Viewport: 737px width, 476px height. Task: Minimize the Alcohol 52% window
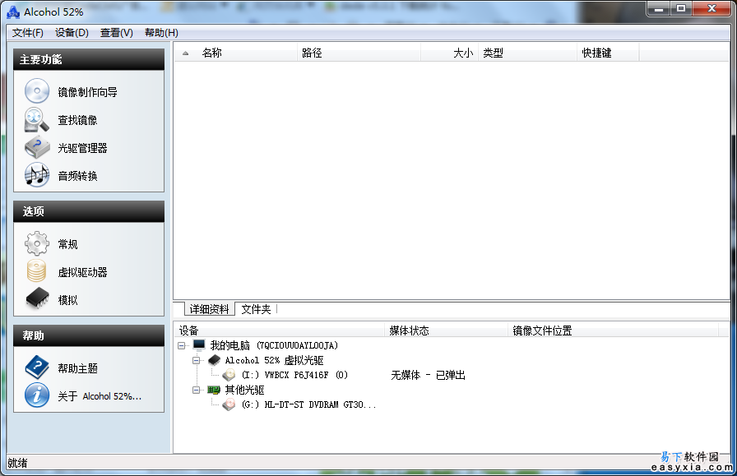coord(659,8)
